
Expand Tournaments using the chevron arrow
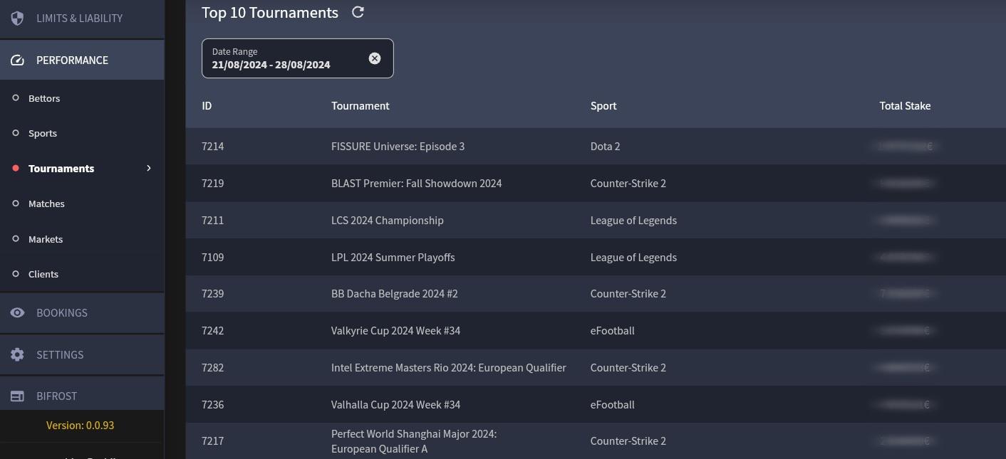[149, 169]
